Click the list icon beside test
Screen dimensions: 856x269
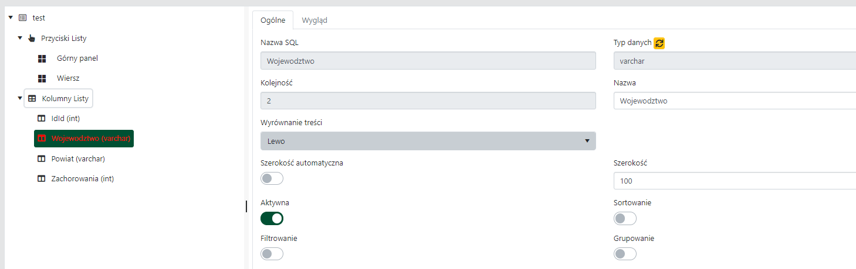pyautogui.click(x=23, y=18)
